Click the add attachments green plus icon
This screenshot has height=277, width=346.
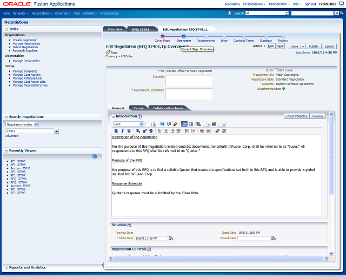(x=283, y=89)
